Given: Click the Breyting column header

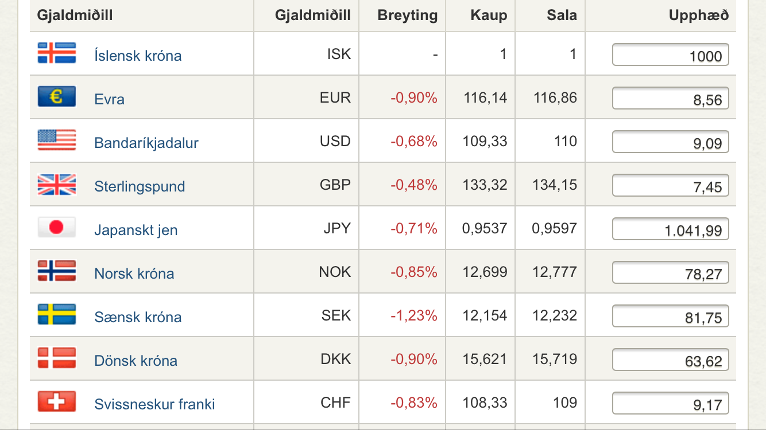Looking at the screenshot, I should pyautogui.click(x=407, y=15).
